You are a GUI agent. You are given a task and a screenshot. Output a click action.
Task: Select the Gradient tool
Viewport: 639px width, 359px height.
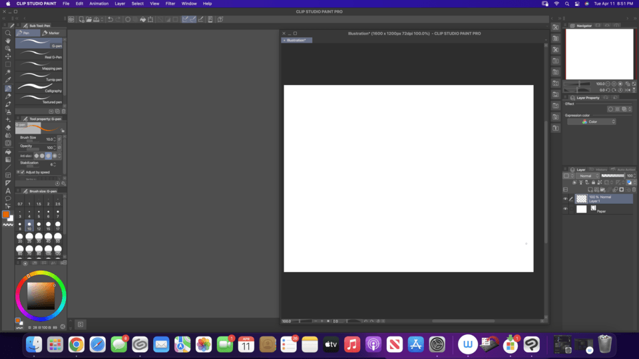(8, 159)
